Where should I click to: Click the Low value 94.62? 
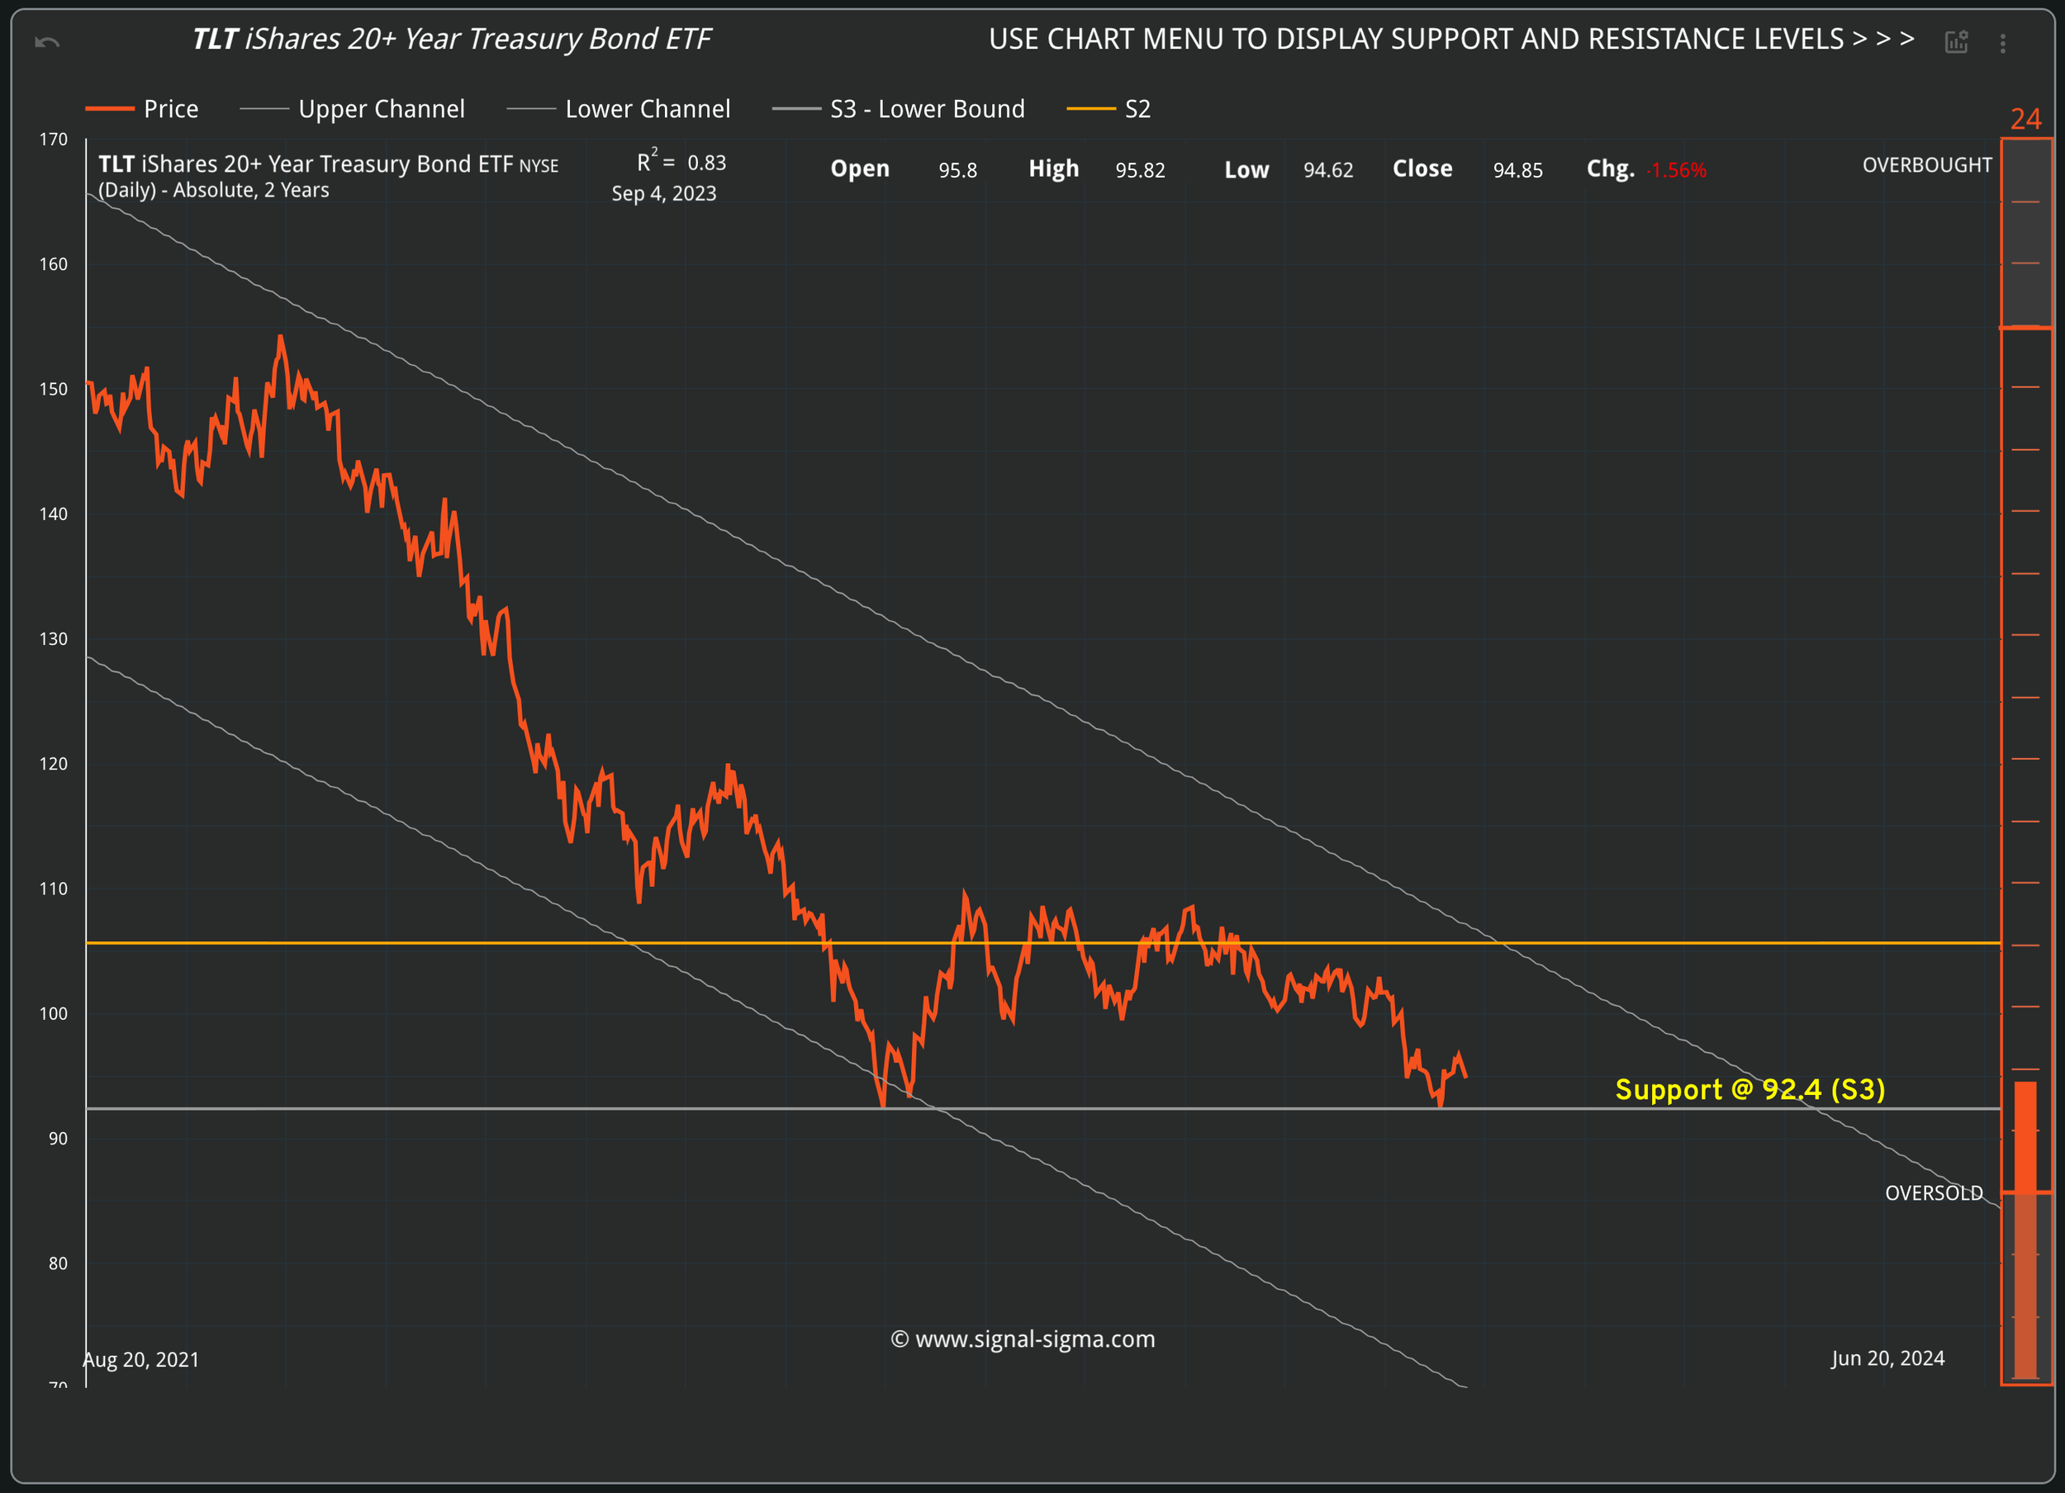tap(1328, 170)
